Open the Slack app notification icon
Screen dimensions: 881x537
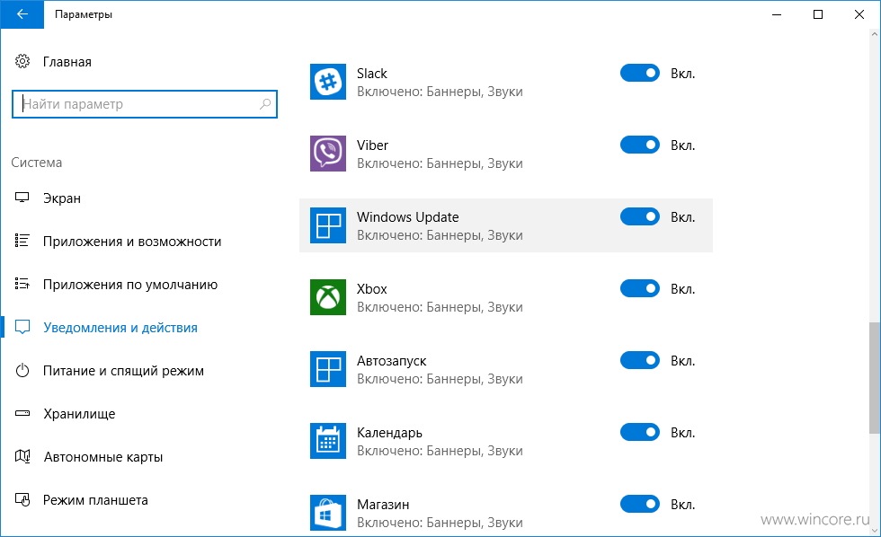point(327,82)
